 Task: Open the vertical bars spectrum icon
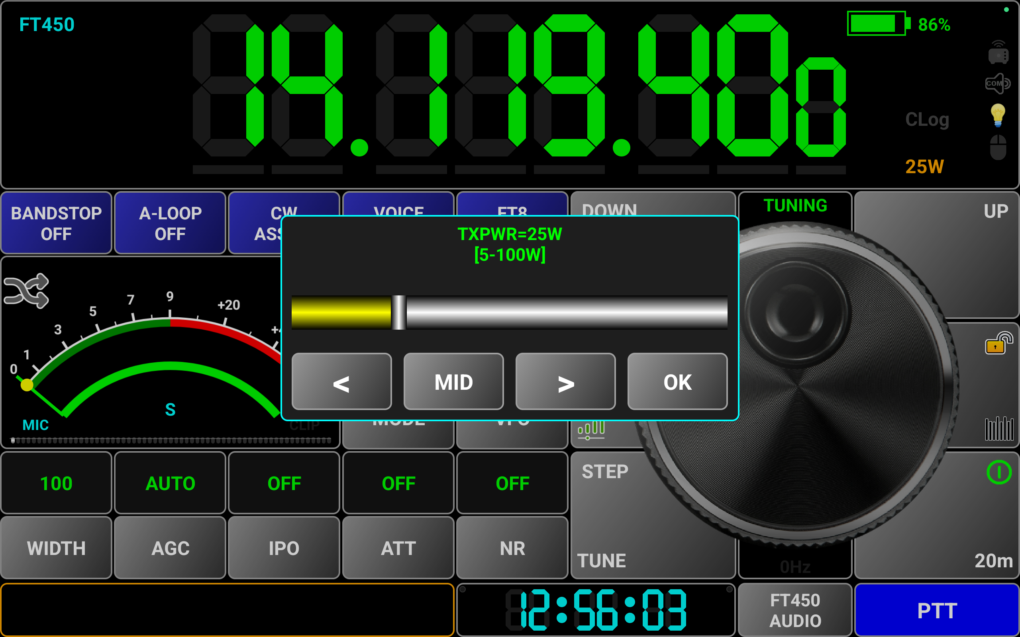coord(998,429)
